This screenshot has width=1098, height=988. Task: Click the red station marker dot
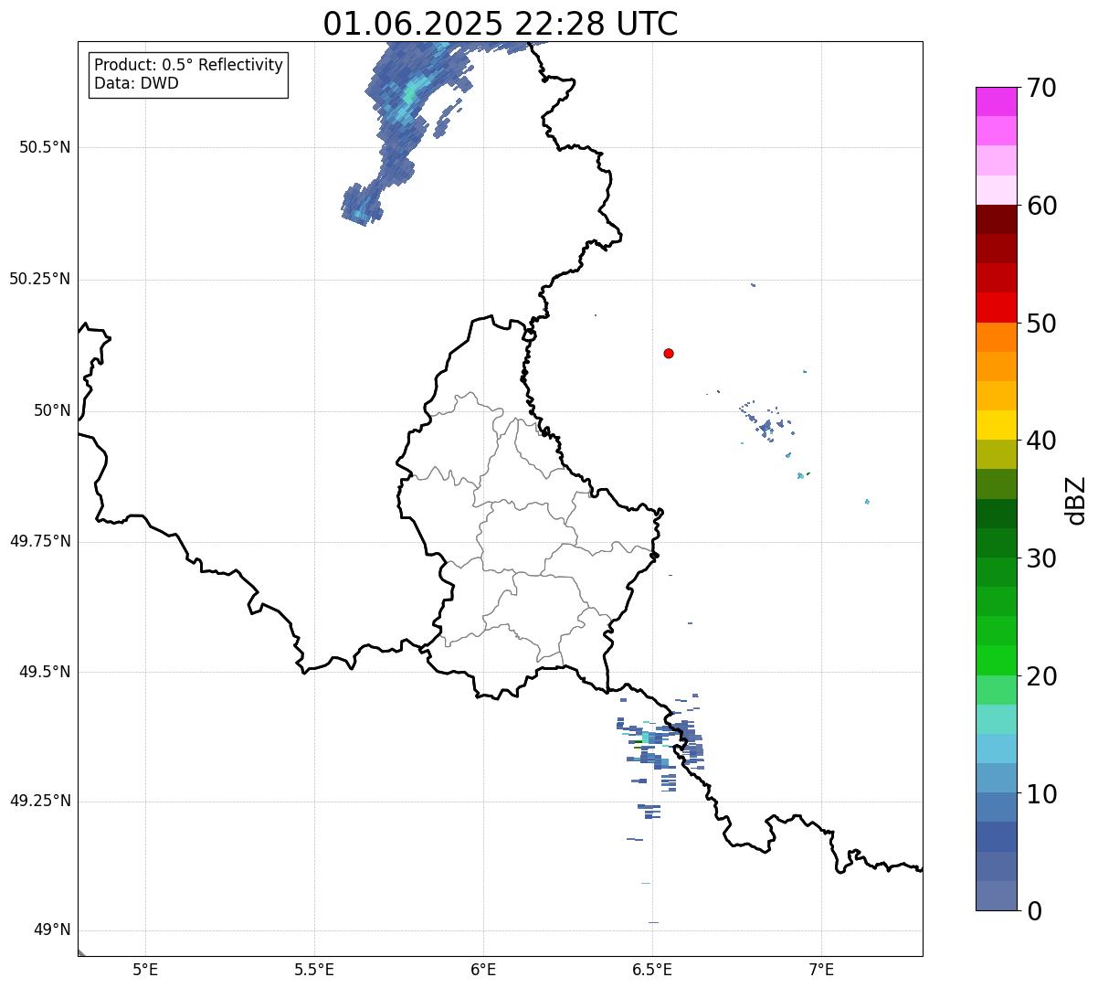point(669,353)
